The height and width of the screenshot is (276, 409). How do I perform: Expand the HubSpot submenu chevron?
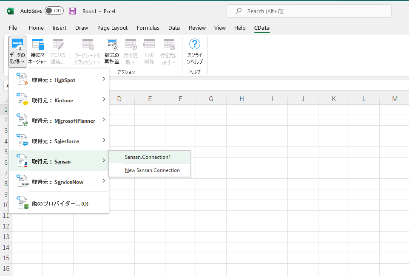pos(104,79)
